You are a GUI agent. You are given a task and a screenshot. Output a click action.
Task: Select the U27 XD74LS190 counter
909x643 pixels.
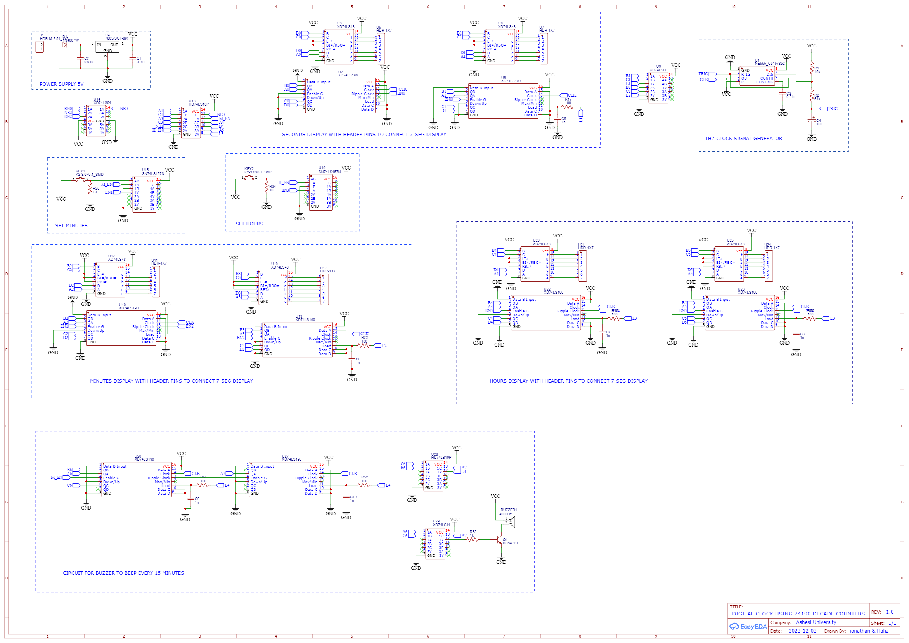coord(284,480)
